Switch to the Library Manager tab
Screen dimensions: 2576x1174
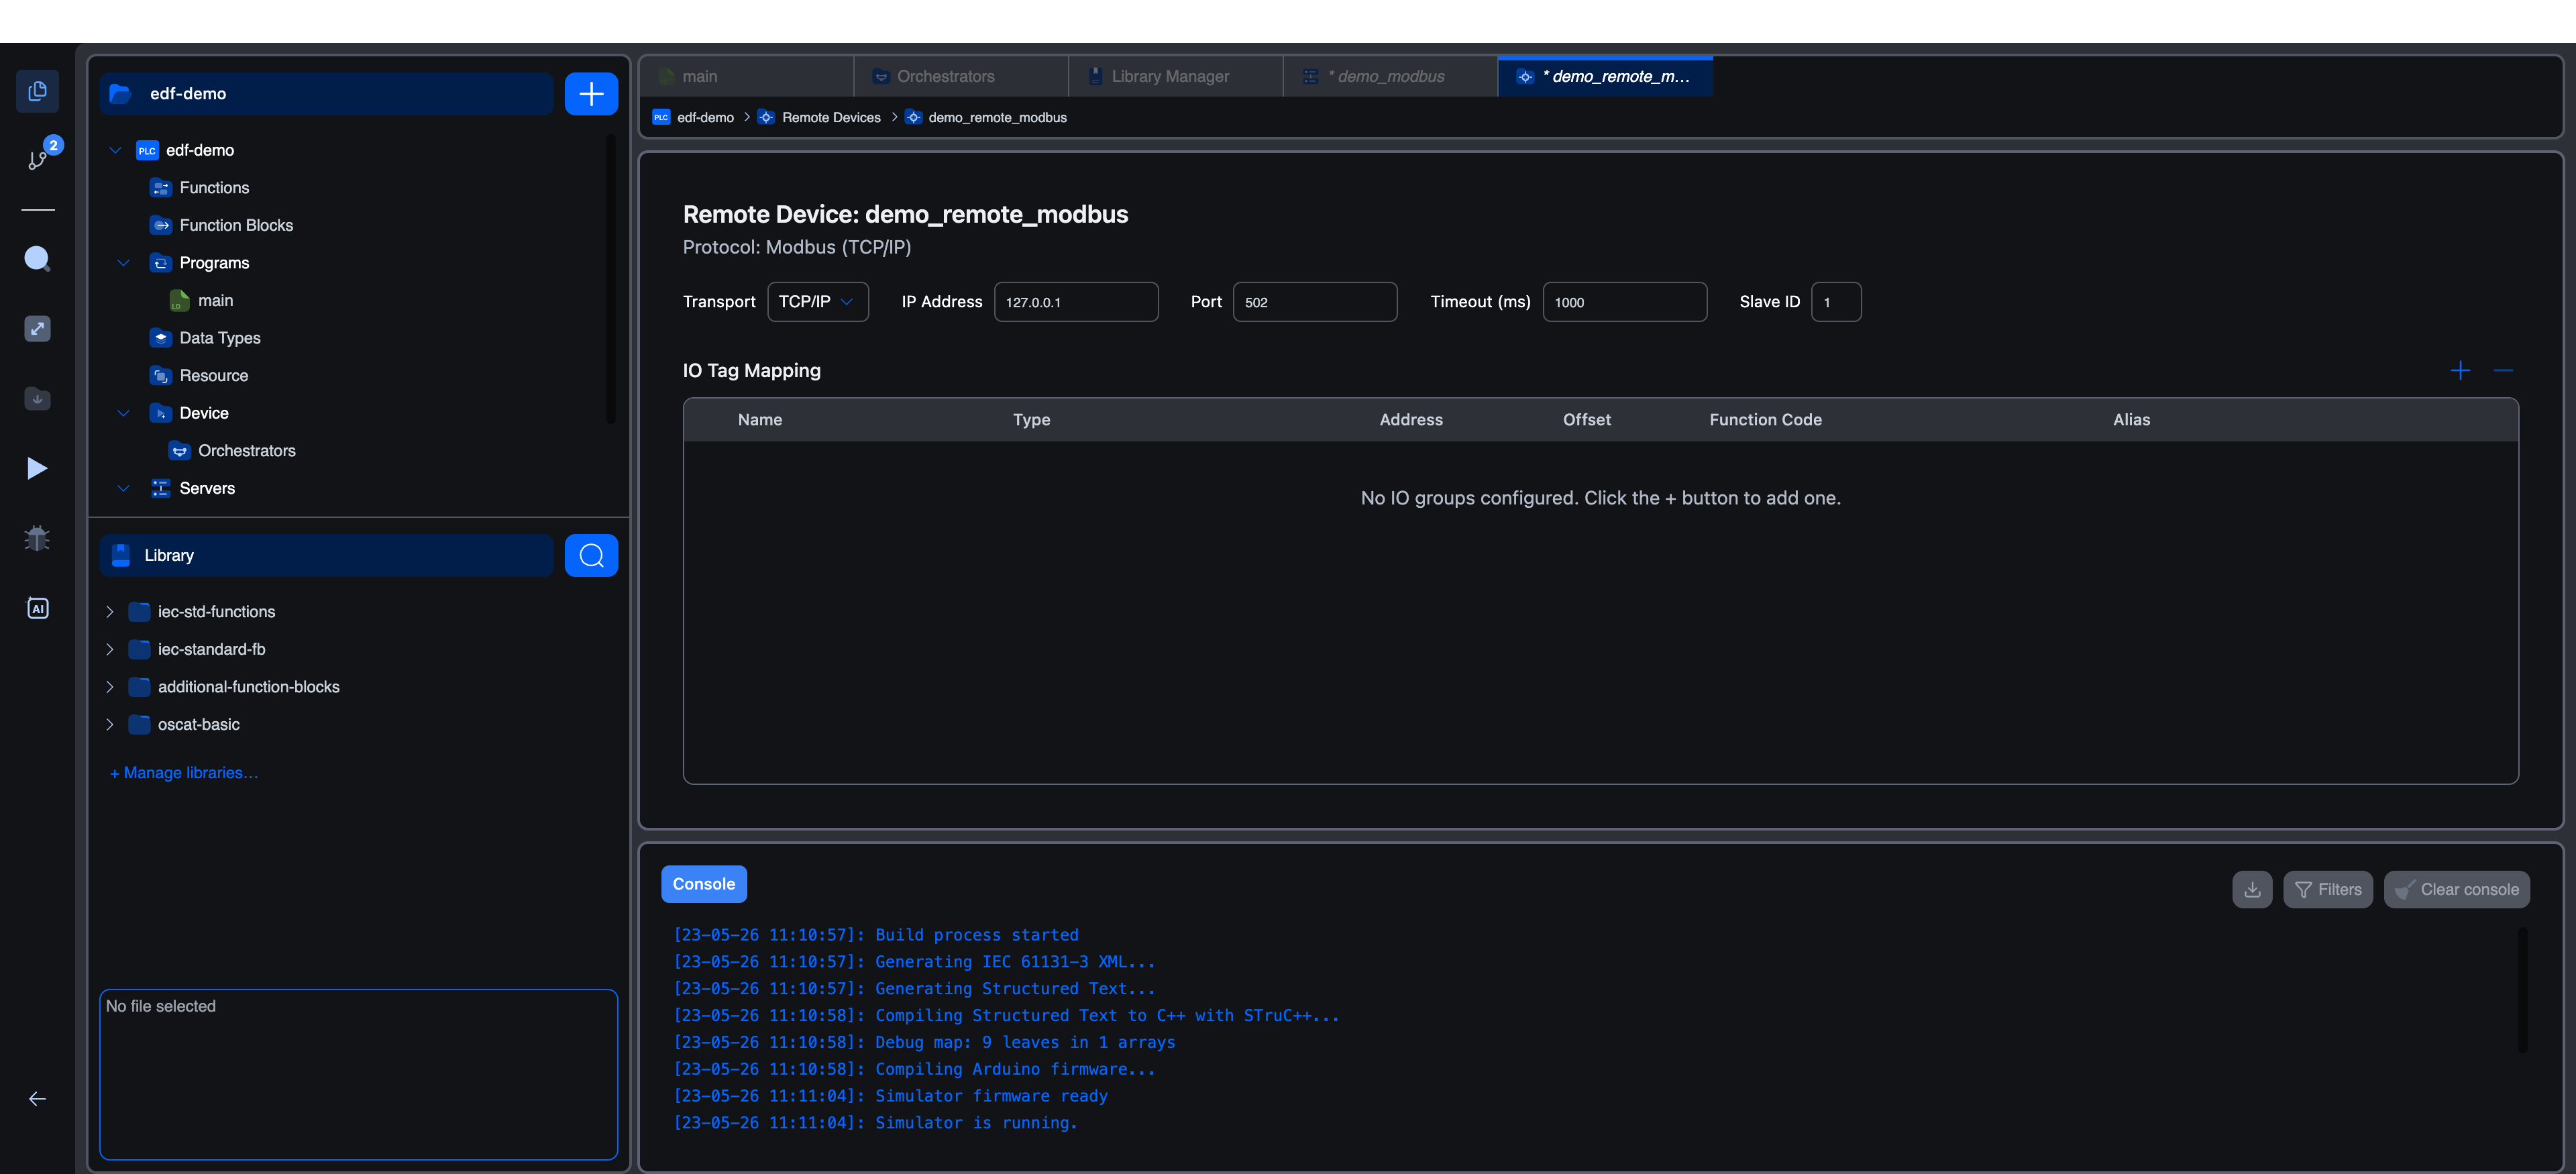1176,77
